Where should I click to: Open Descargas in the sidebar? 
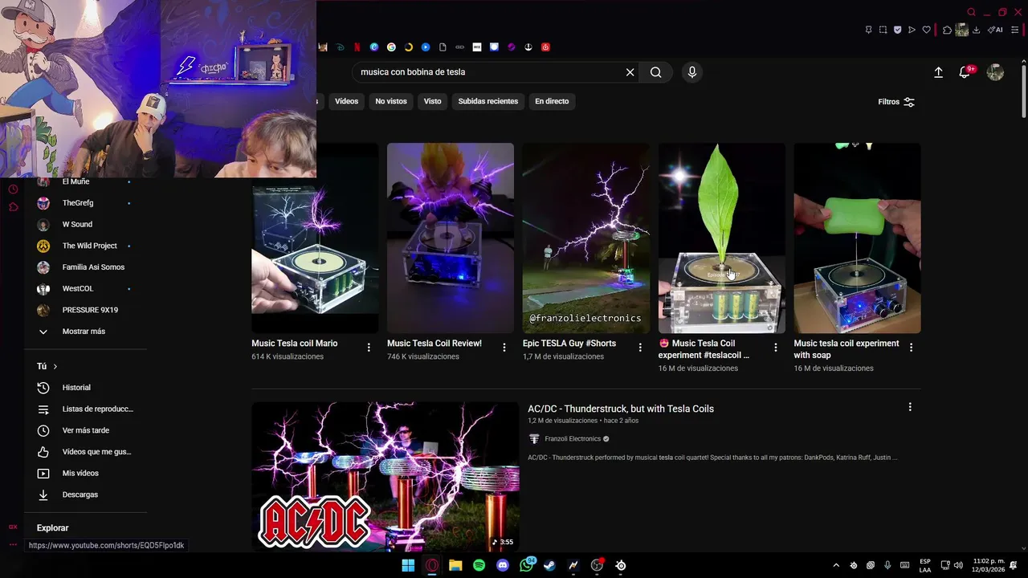point(80,495)
